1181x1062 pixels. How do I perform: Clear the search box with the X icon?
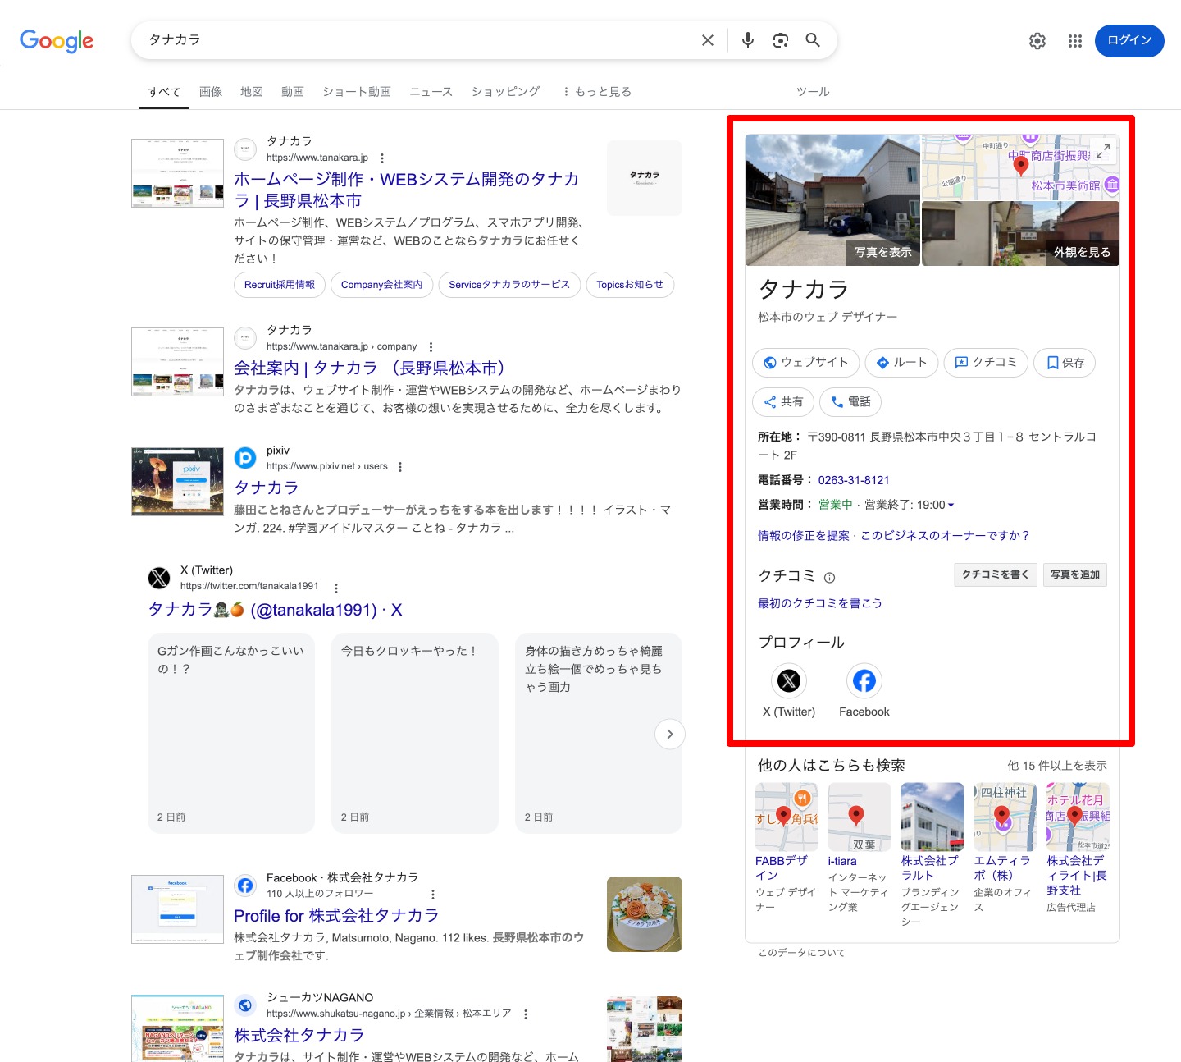tap(708, 40)
